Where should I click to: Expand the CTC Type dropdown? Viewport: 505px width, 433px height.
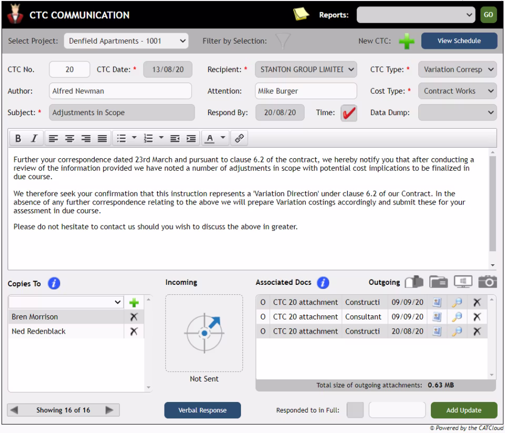pyautogui.click(x=458, y=69)
